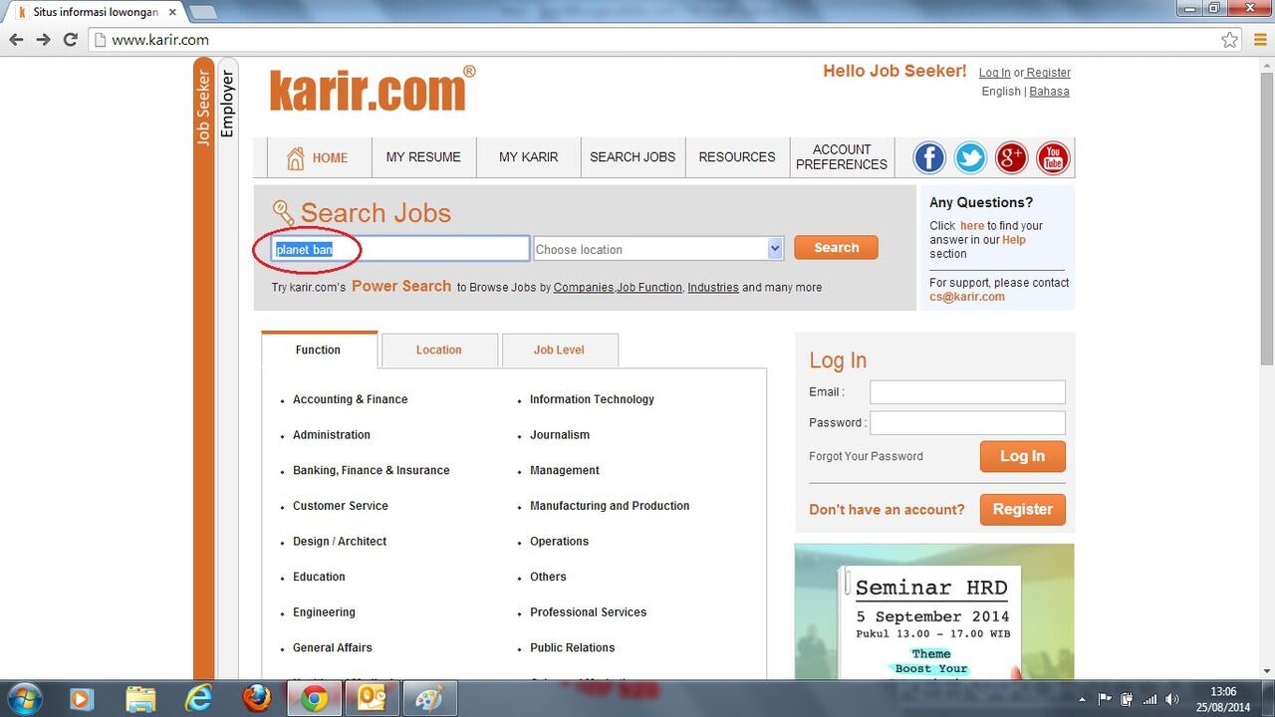
Task: Open the Facebook social icon
Action: click(929, 157)
